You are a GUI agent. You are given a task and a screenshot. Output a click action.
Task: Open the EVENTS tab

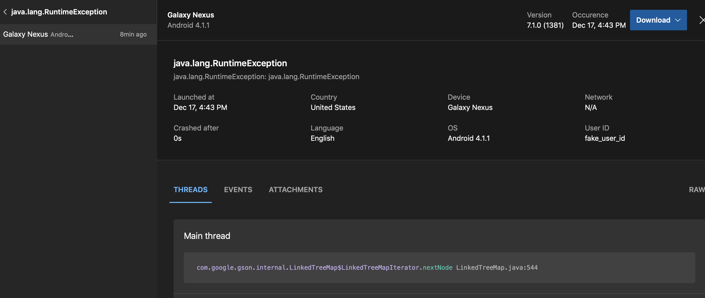238,190
